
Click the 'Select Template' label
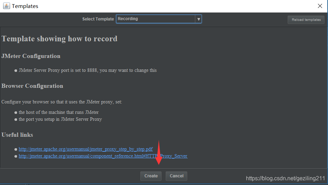pos(98,19)
